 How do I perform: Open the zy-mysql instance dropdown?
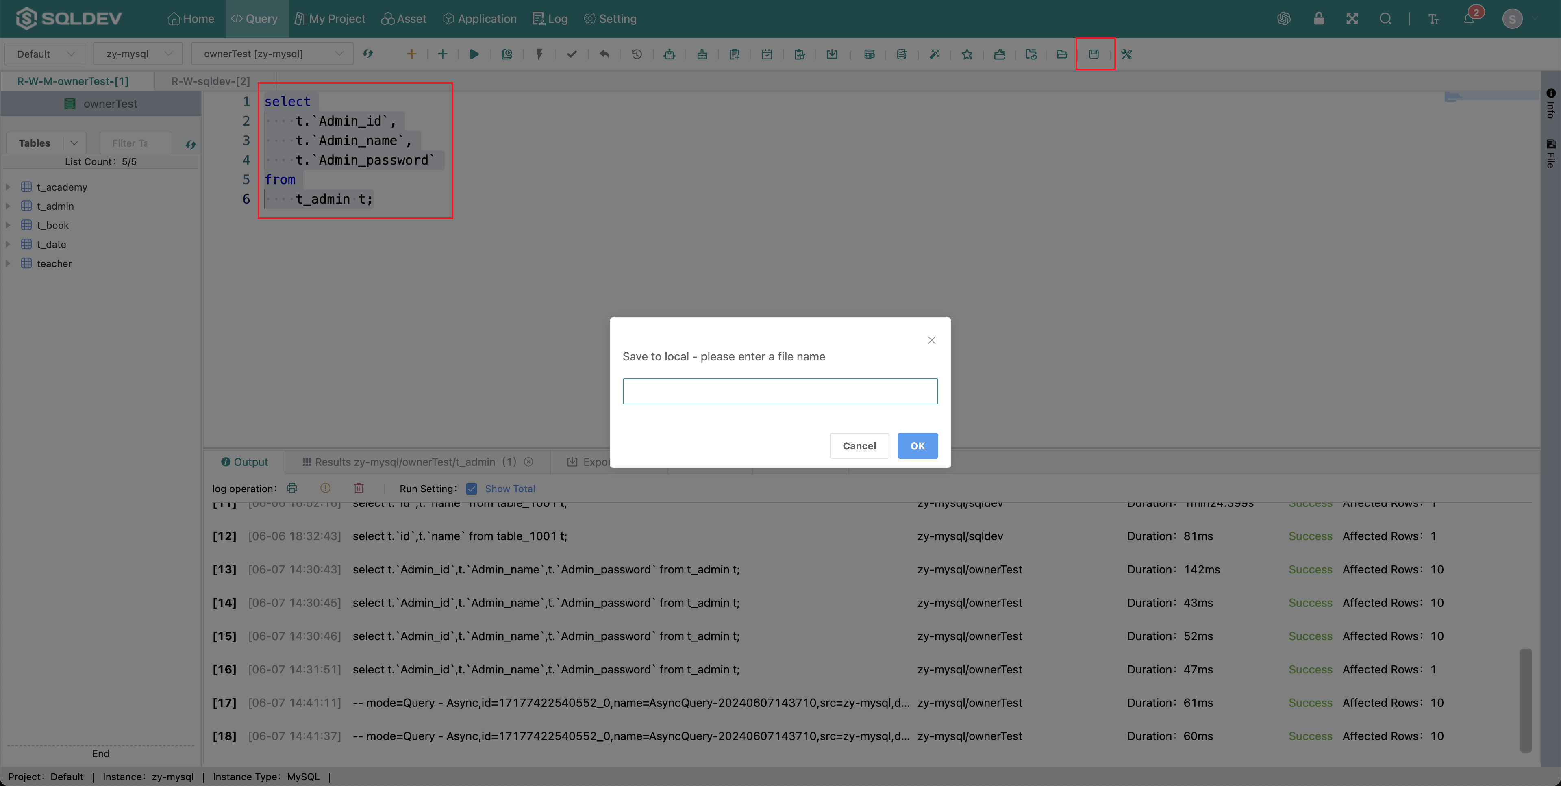pos(138,54)
